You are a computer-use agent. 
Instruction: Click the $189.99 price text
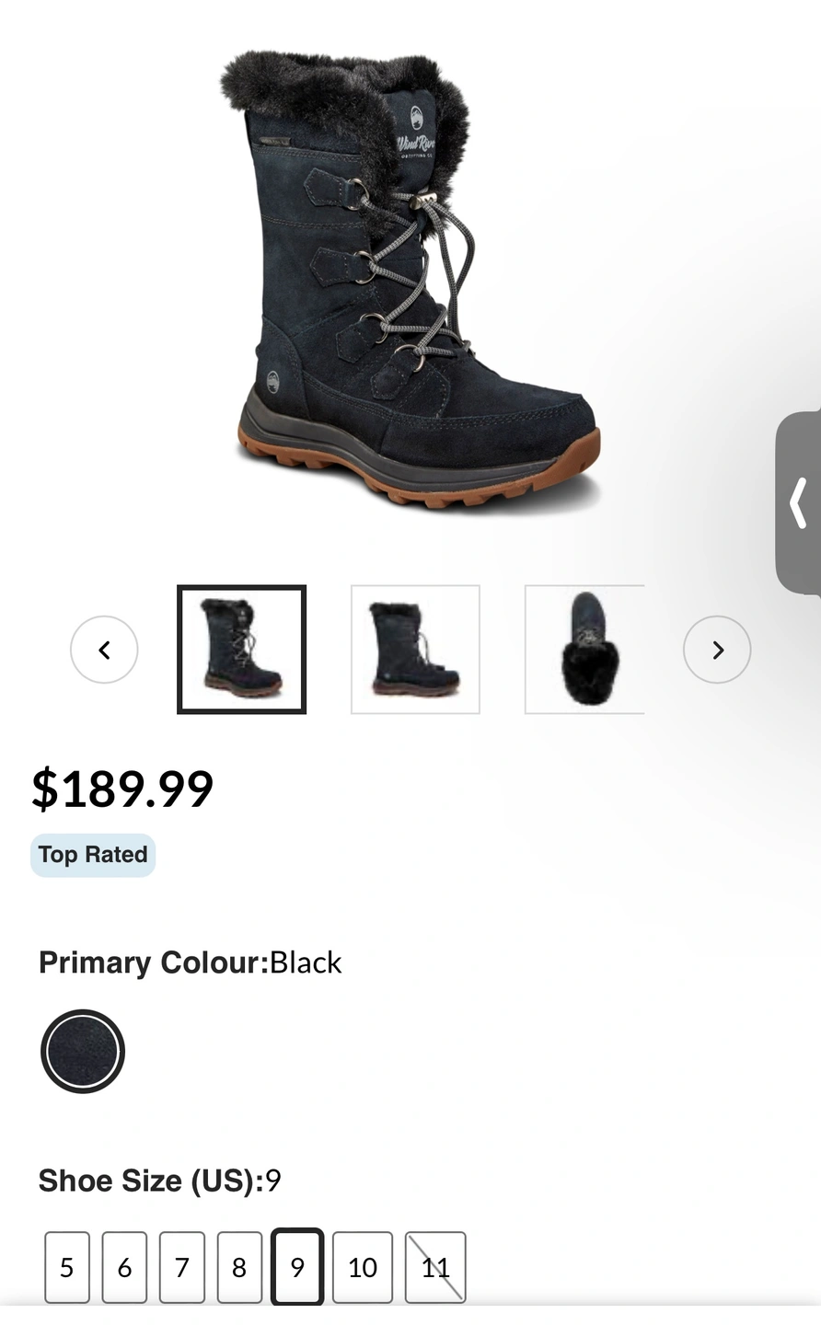(122, 789)
